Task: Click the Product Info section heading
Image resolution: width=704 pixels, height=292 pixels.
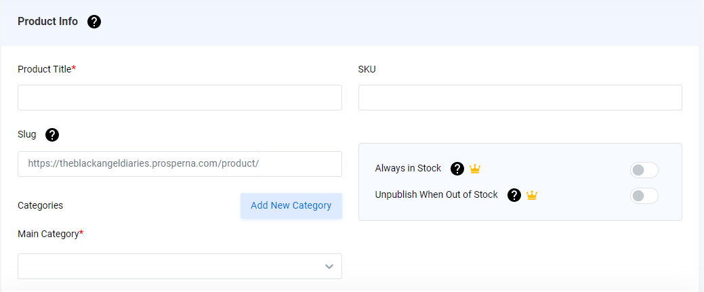Action: point(47,22)
